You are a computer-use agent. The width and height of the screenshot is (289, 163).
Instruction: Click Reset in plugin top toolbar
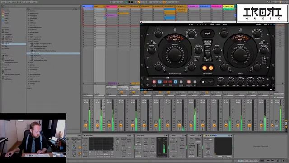coord(225,24)
